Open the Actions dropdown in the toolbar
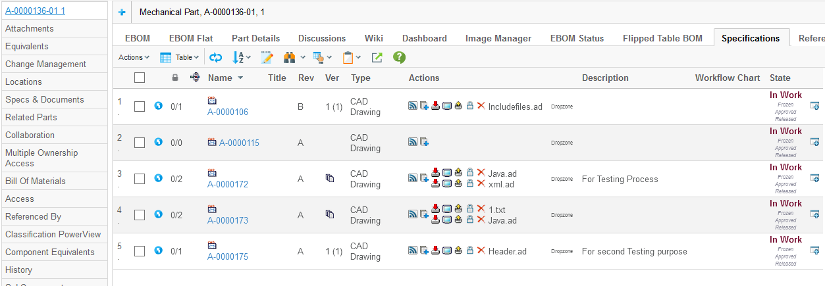This screenshot has height=286, width=825. tap(134, 58)
